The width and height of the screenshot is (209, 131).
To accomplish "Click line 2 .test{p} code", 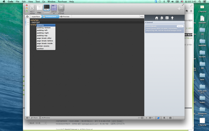I will [x=35, y=22].
